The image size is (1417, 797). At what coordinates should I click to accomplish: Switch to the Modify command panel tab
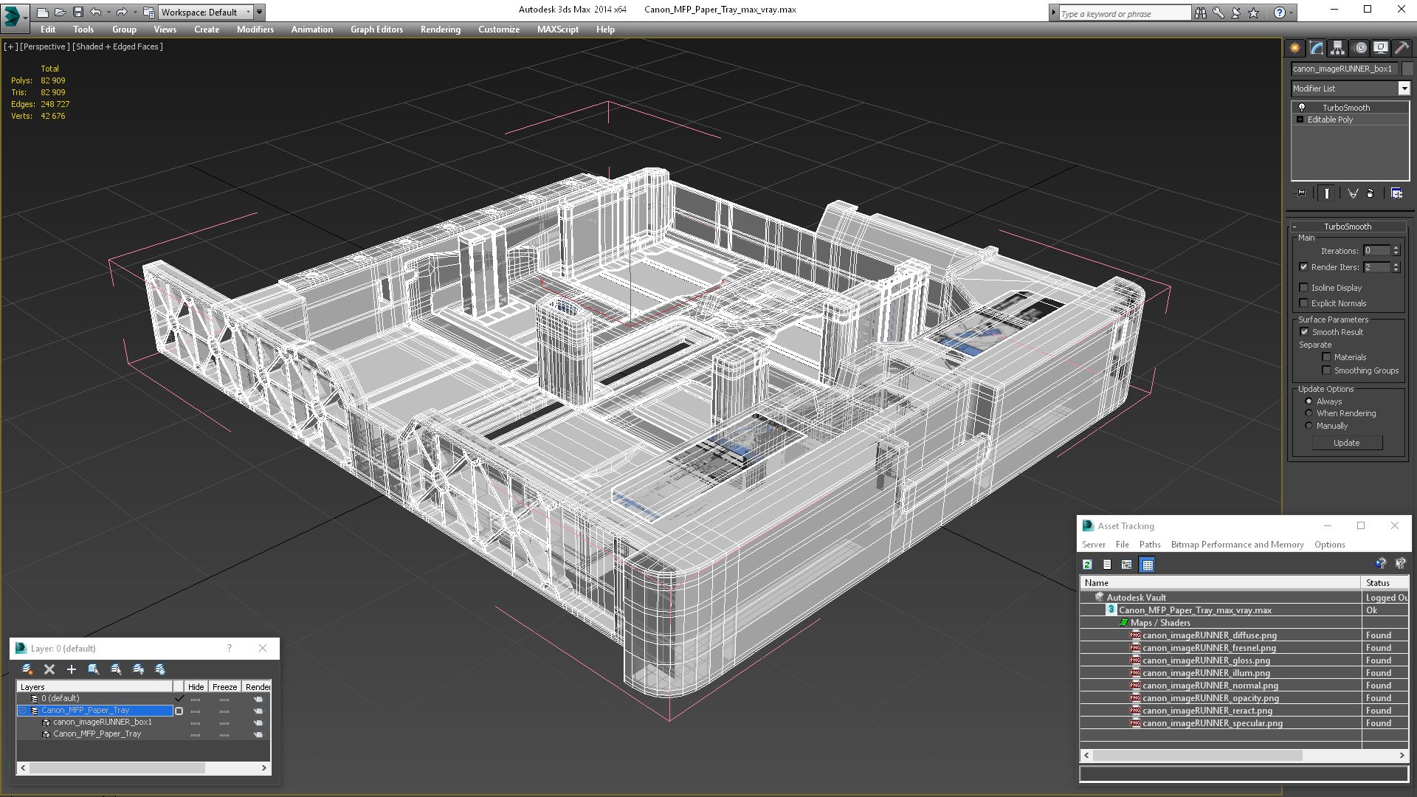[x=1317, y=48]
